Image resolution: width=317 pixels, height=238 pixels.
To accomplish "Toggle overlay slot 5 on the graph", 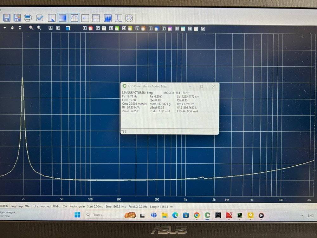I will (137, 29).
